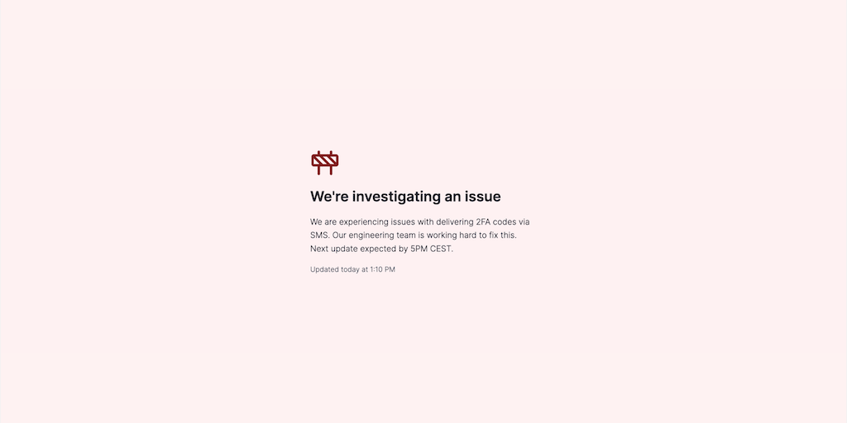Click the "engineering team" text
The height and width of the screenshot is (423, 847).
[382, 235]
